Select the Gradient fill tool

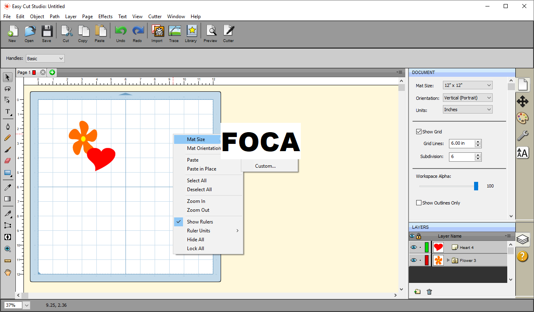[x=8, y=199]
